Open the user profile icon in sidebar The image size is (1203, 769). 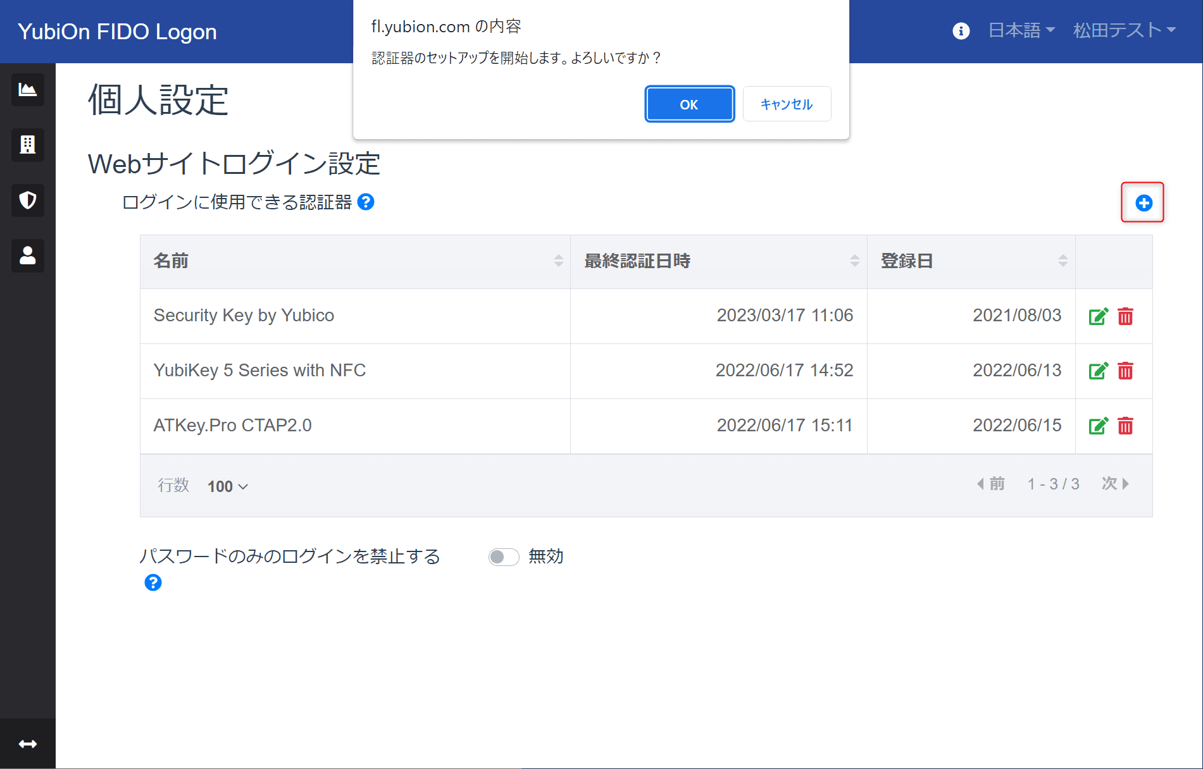[x=28, y=255]
